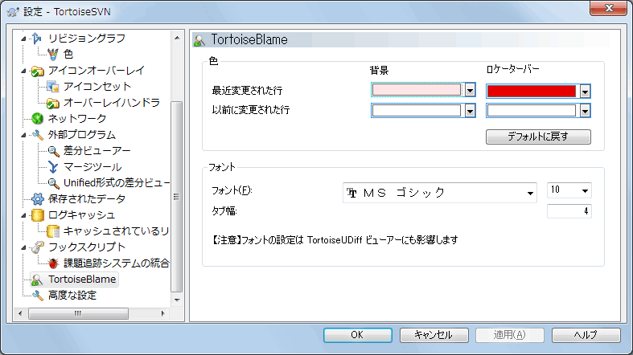This screenshot has width=633, height=355.
Task: Click red ロケーターバー swatch for 最近変更された行
Action: 532,92
